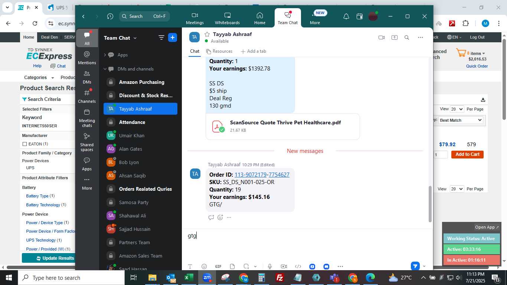Open the calendar icon in Zoom header
This screenshot has width=507, height=285.
click(359, 16)
